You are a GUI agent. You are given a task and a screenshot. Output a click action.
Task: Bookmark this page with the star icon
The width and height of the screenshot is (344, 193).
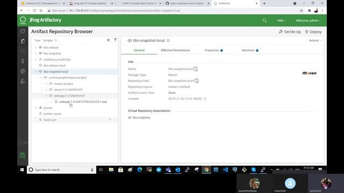coord(302,11)
